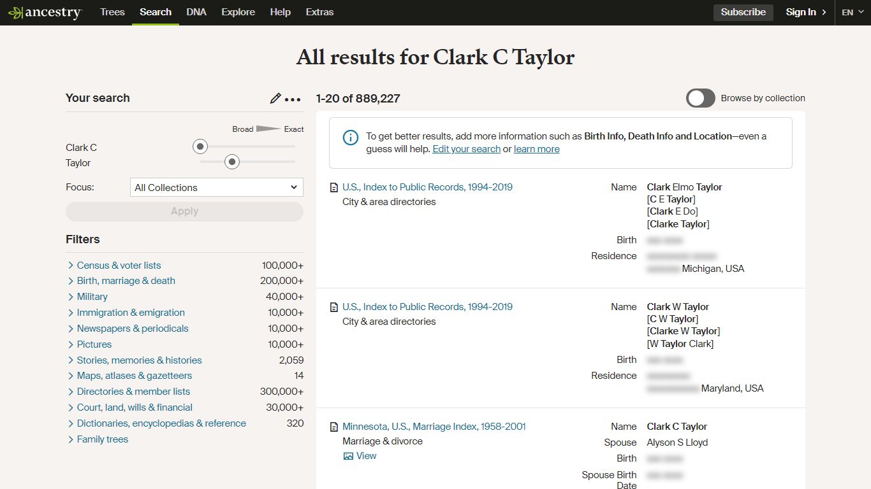Open Minnesota, U.S., Marriage Index, 1958-2001 link

pyautogui.click(x=434, y=427)
